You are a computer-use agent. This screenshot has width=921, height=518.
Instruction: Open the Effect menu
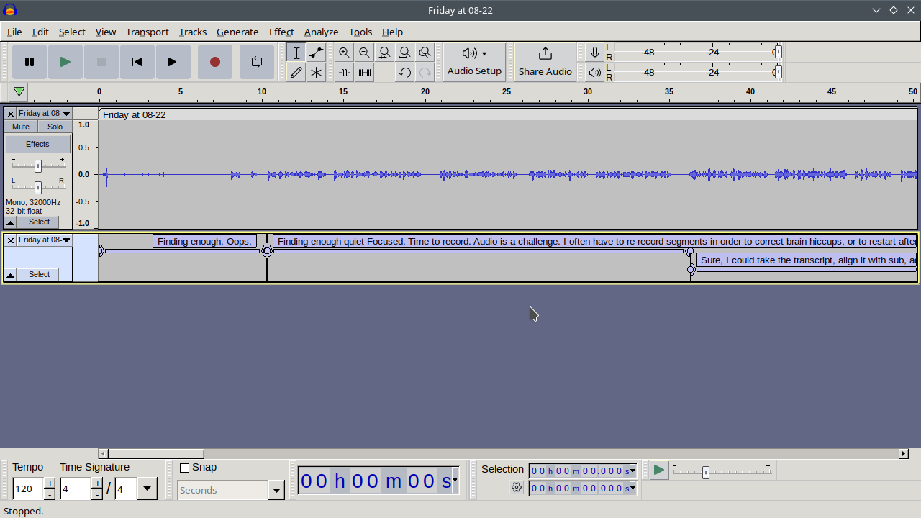click(281, 32)
